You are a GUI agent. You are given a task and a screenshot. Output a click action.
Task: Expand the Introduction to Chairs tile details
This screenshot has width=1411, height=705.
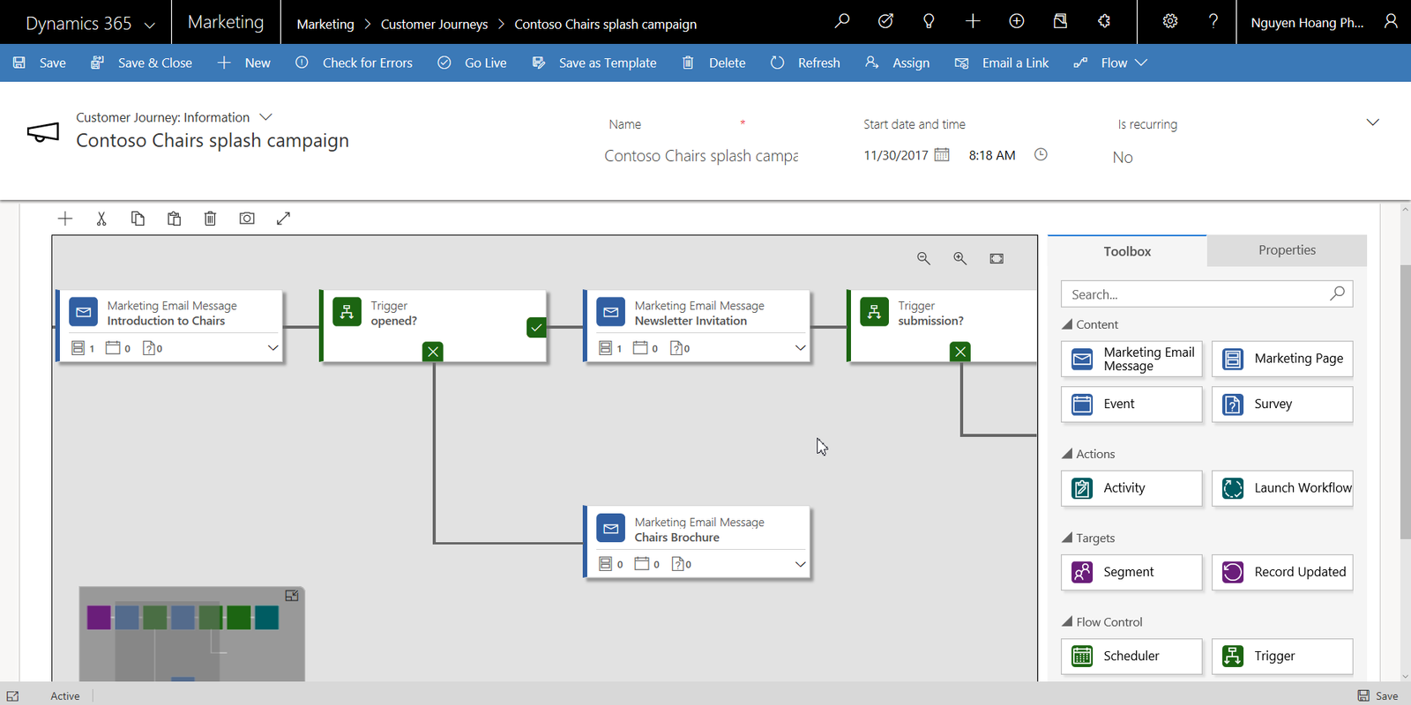point(272,348)
